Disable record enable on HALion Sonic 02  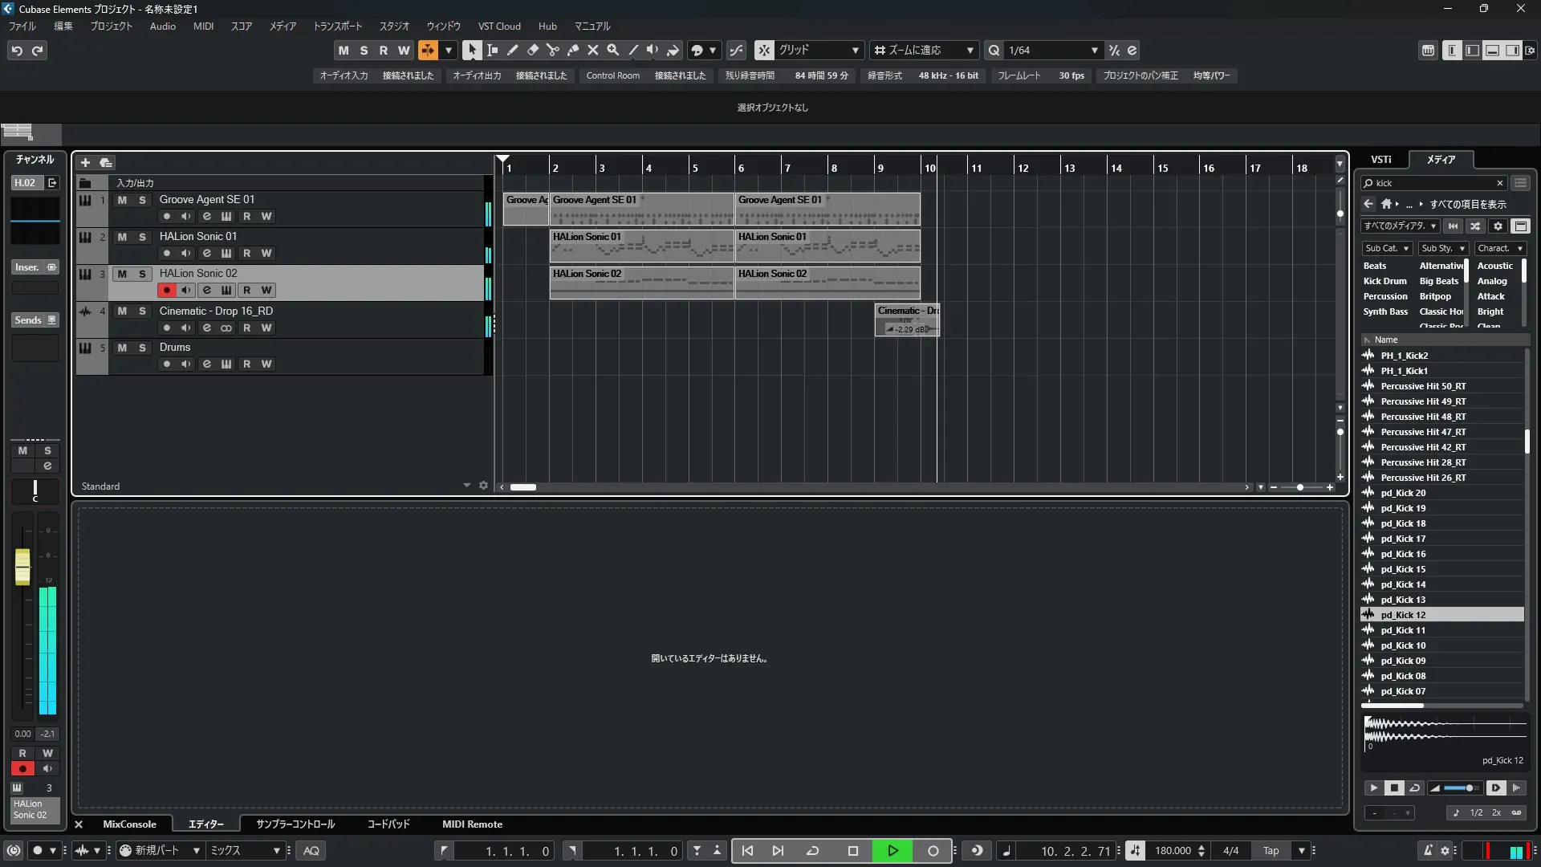tap(166, 290)
